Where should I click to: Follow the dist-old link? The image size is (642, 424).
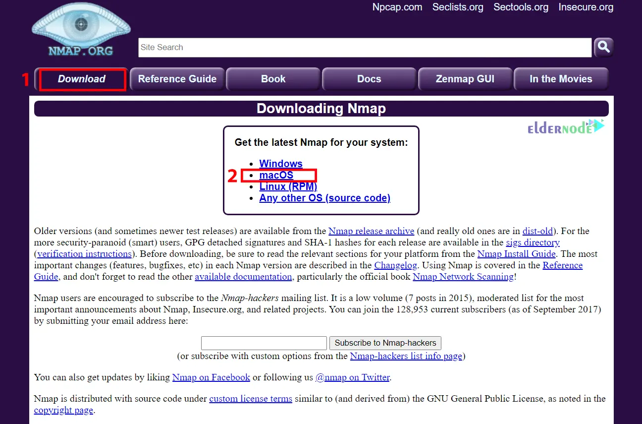coord(538,231)
